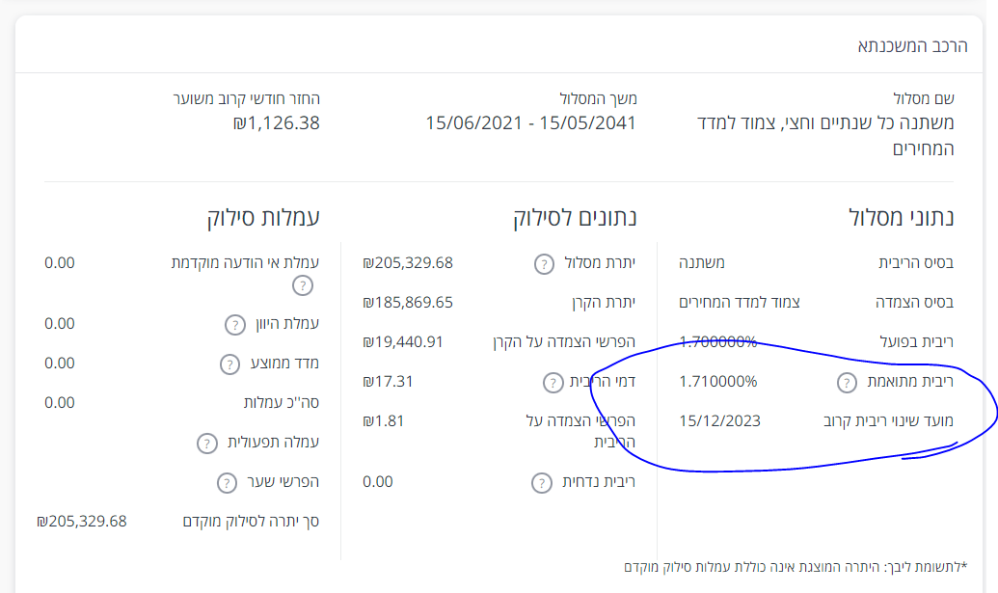Select the adjusted interest value 1.710000%
Image resolution: width=998 pixels, height=593 pixels.
tap(718, 381)
